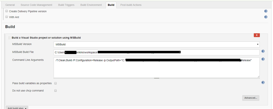Tick the With Ant checkbox

(x=7, y=17)
